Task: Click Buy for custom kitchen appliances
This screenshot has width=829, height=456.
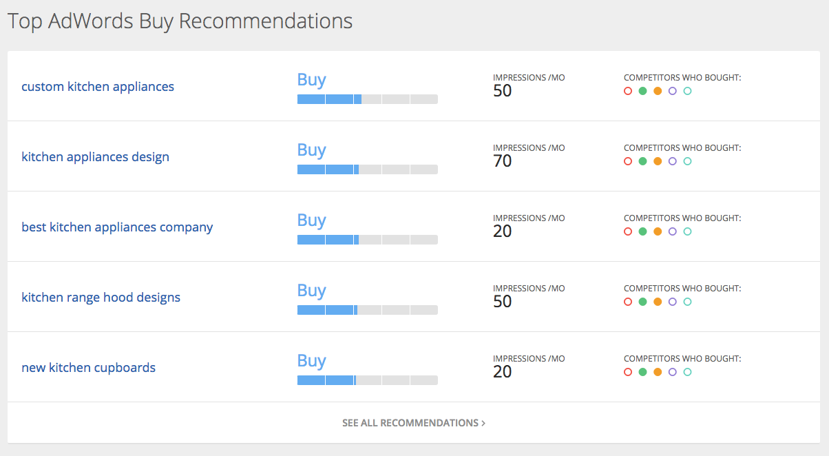Action: click(311, 80)
